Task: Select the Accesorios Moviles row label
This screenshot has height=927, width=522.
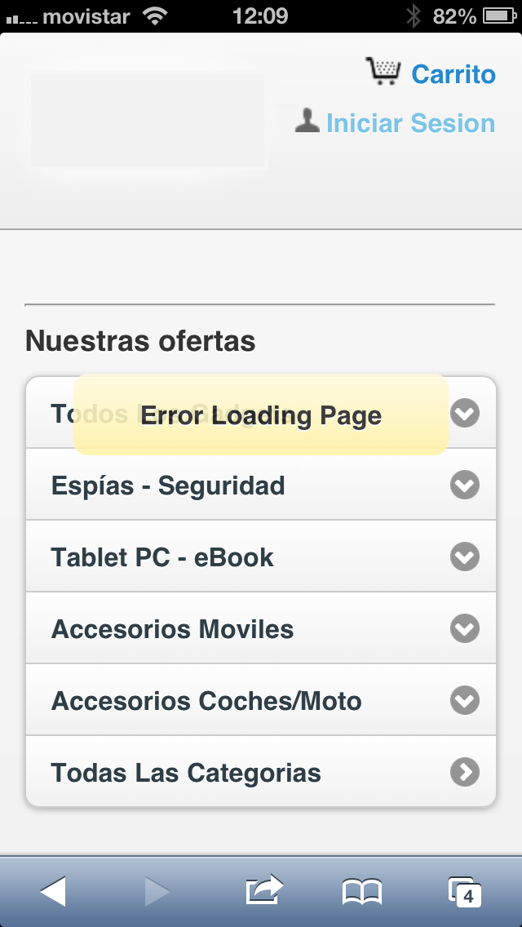Action: pos(173,629)
